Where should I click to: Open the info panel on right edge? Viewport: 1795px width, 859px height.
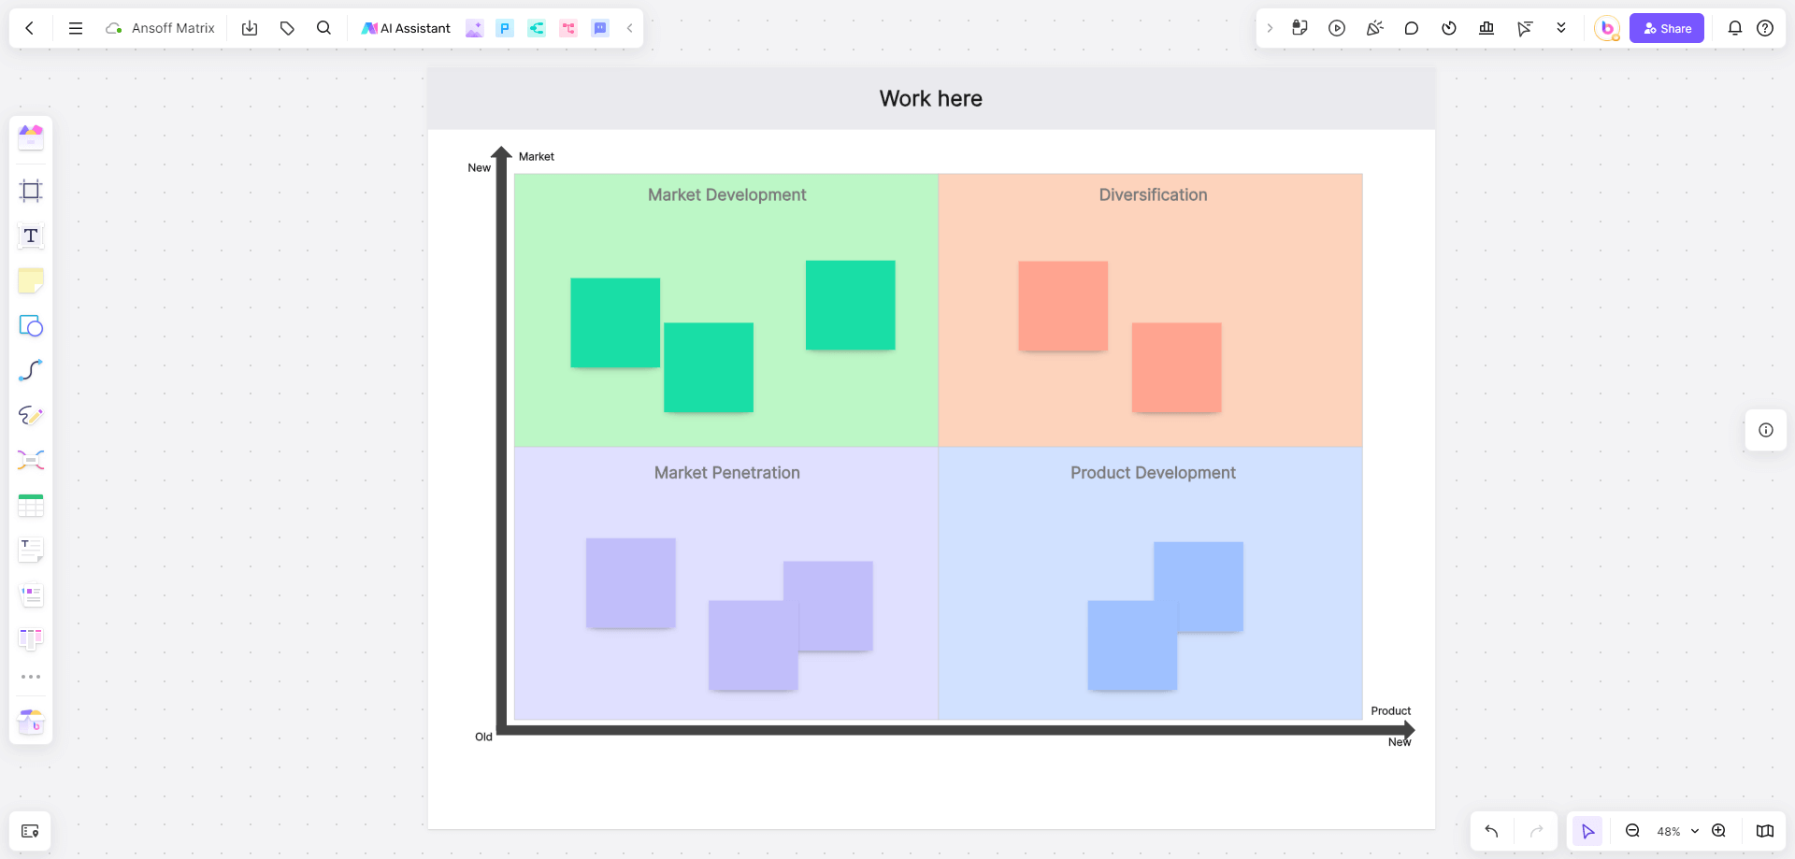[x=1766, y=430]
